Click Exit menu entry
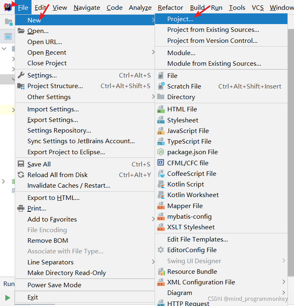Screen dimensions: 294x306 pos(85,297)
